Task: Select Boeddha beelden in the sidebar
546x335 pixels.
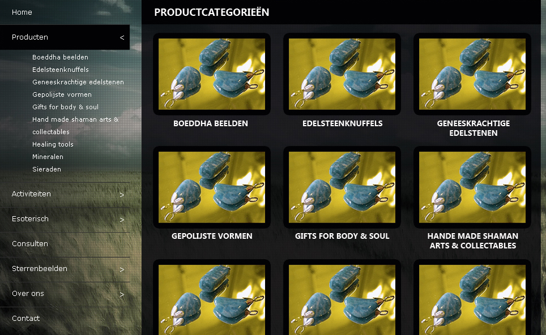Action: point(60,57)
